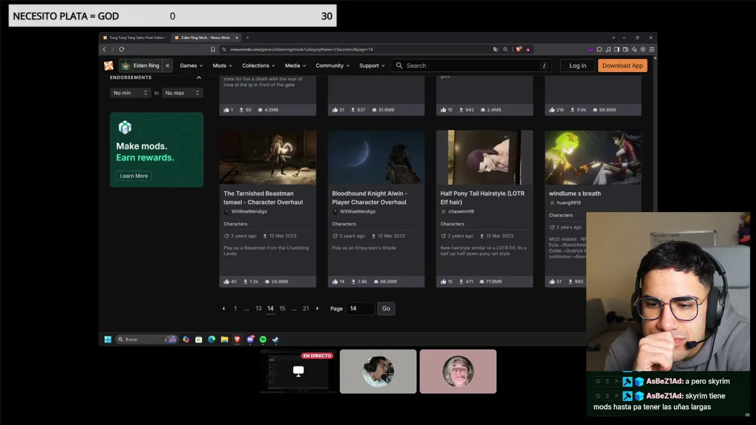Viewport: 756px width, 425px height.
Task: Bookmark this page in the address bar
Action: (213, 49)
